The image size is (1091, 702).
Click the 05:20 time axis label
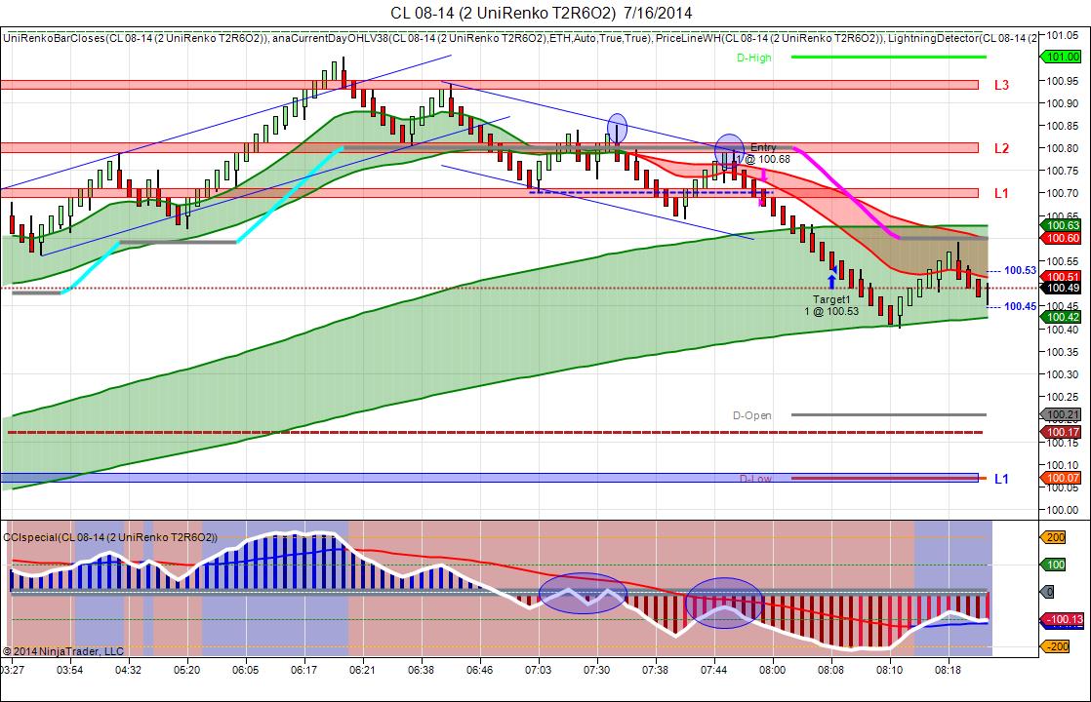point(186,670)
